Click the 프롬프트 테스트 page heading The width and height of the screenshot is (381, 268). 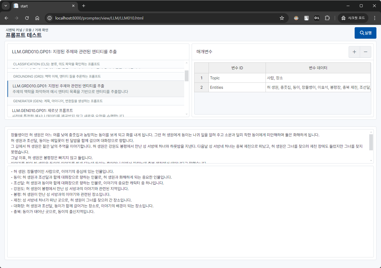coord(24,35)
